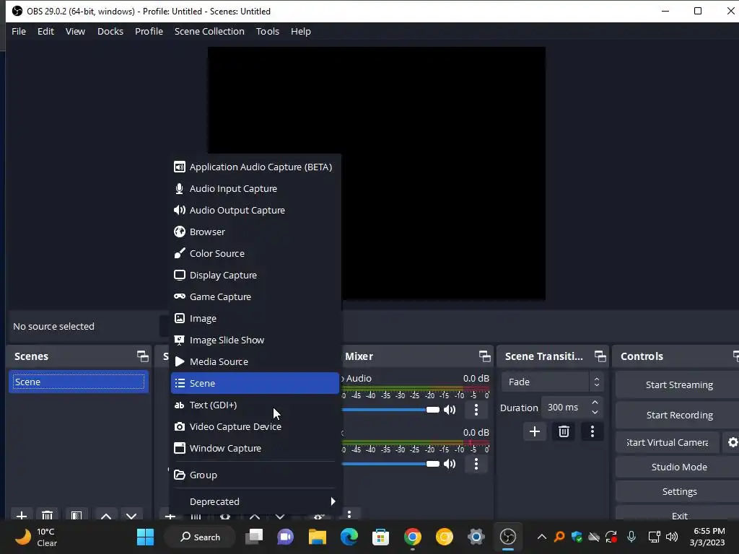Add an Image Slide Show source
Screen dimensions: 739x554
[255, 340]
